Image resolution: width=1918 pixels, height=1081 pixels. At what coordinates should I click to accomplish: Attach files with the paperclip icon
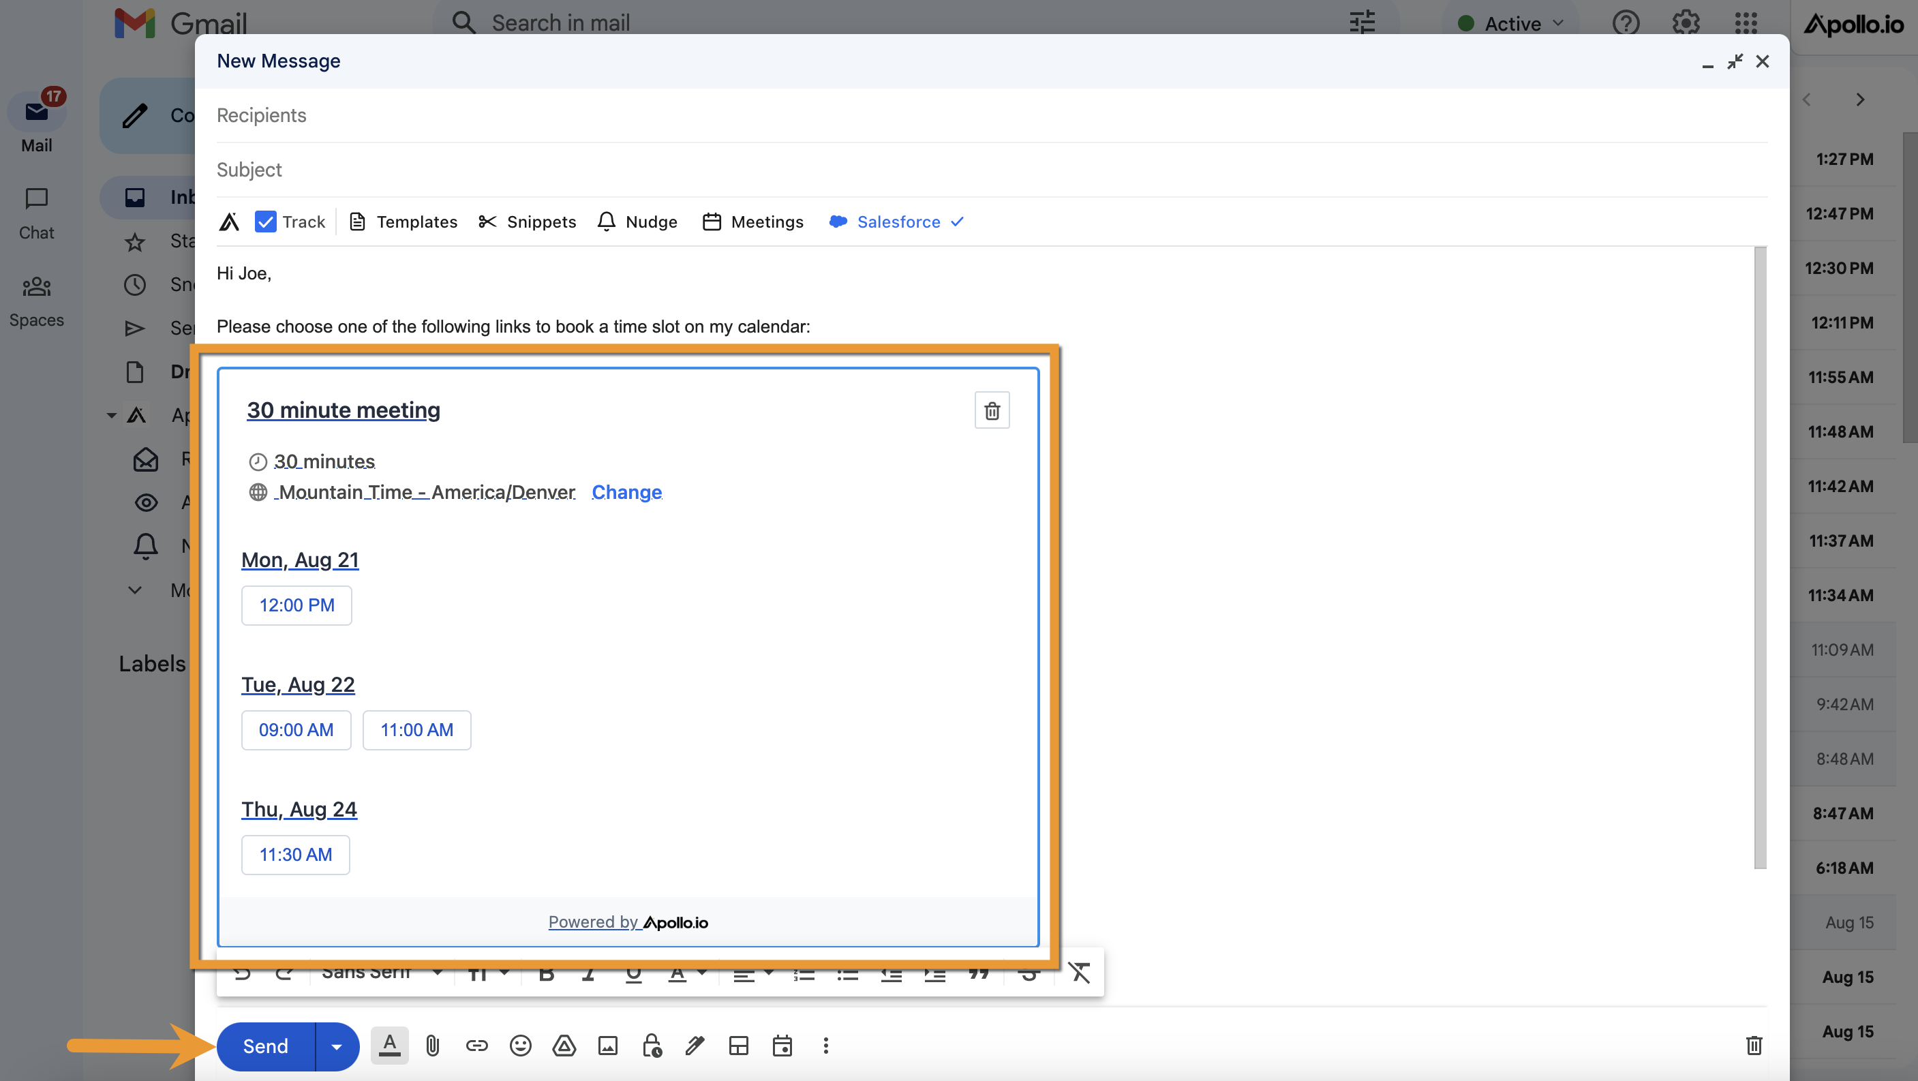[x=433, y=1046]
